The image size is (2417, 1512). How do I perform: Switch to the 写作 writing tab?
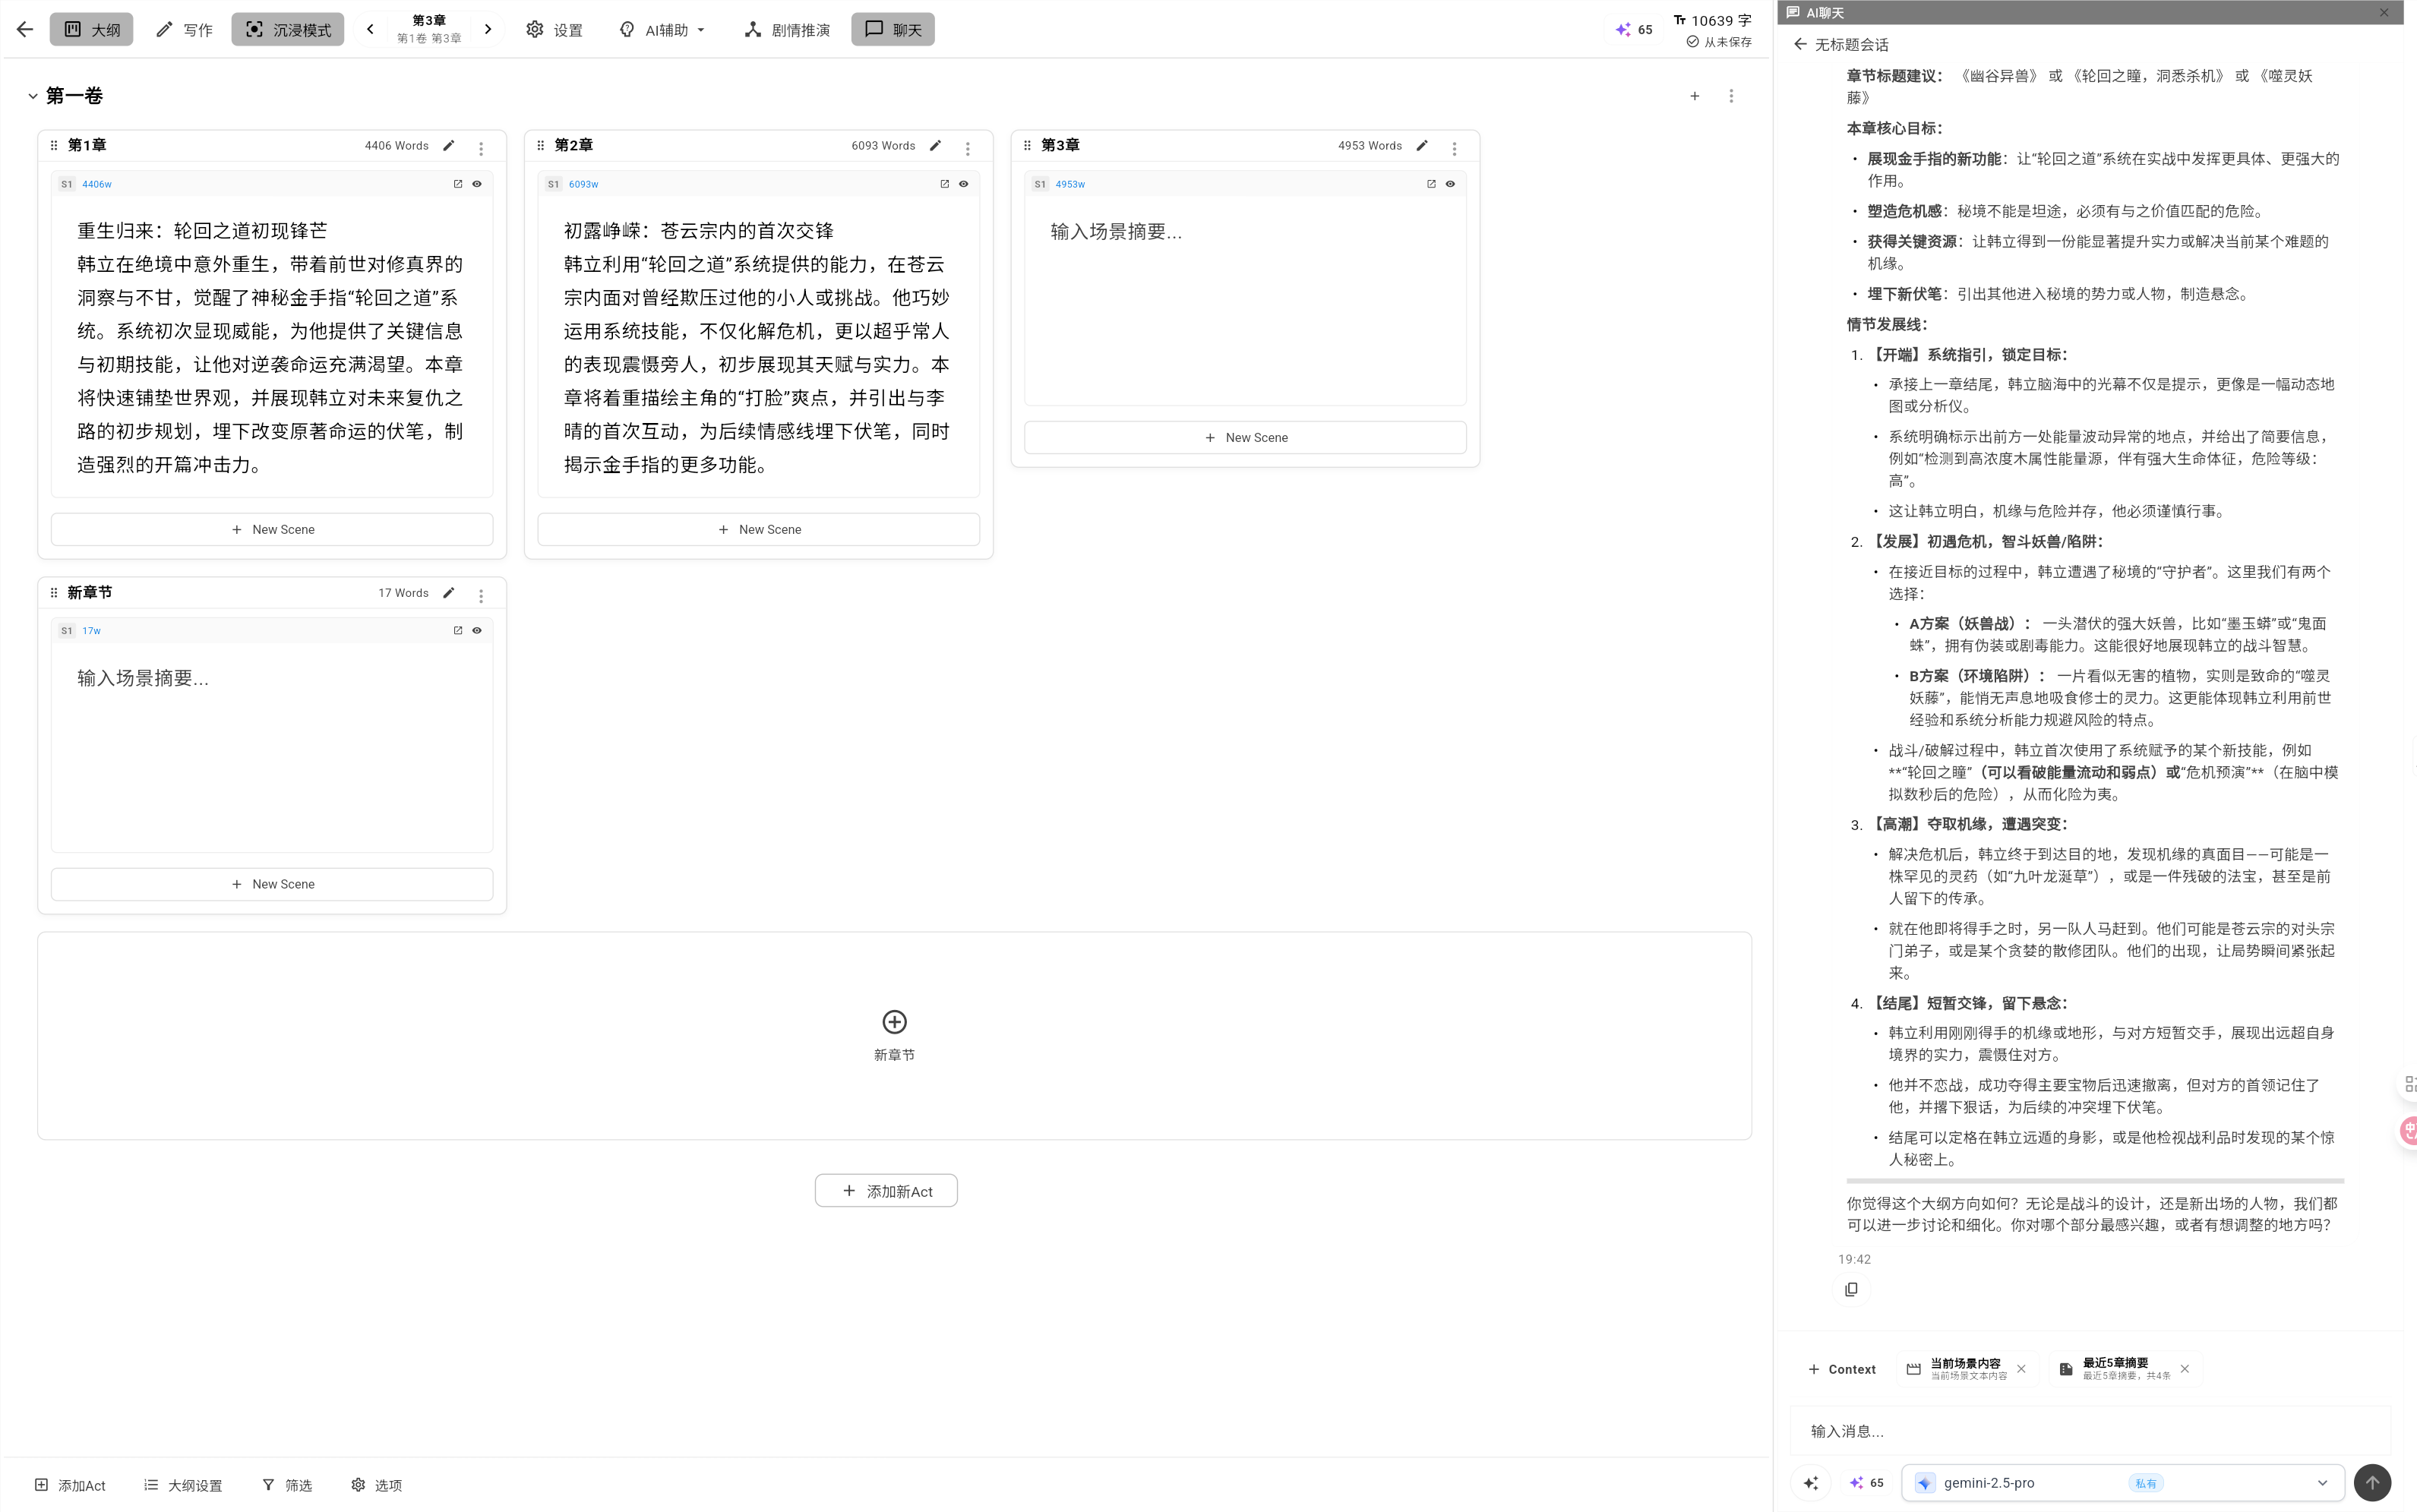184,29
